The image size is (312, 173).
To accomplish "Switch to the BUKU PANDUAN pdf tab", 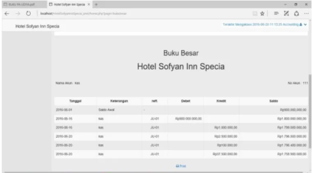I will [x=22, y=4].
